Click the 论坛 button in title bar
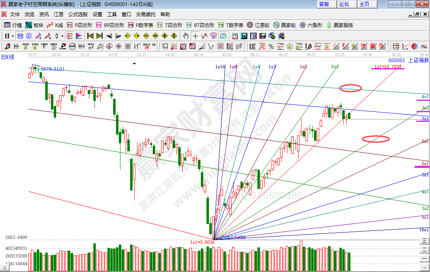 344,4
